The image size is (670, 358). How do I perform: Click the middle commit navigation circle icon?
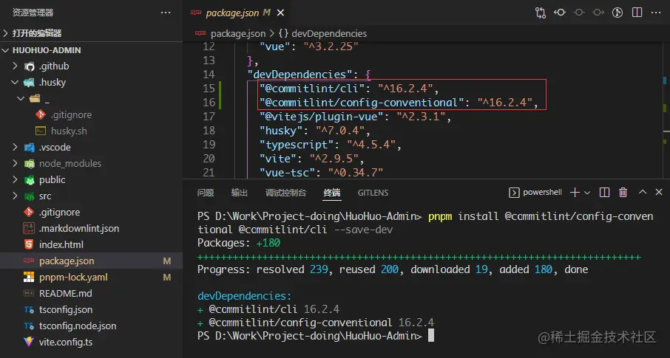[x=579, y=13]
